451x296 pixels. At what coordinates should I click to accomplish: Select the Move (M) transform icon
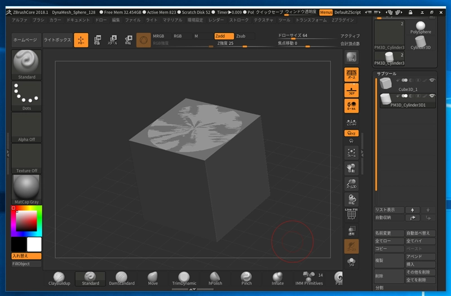pos(97,40)
